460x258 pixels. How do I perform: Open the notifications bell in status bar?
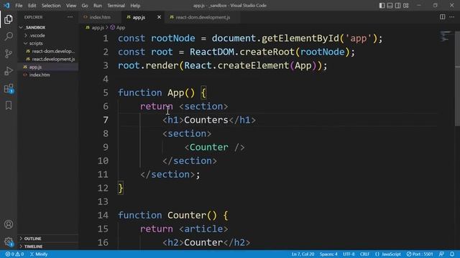point(452,254)
